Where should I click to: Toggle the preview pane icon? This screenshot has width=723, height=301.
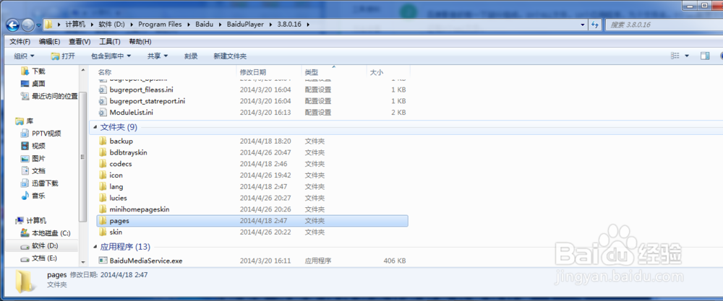[704, 56]
